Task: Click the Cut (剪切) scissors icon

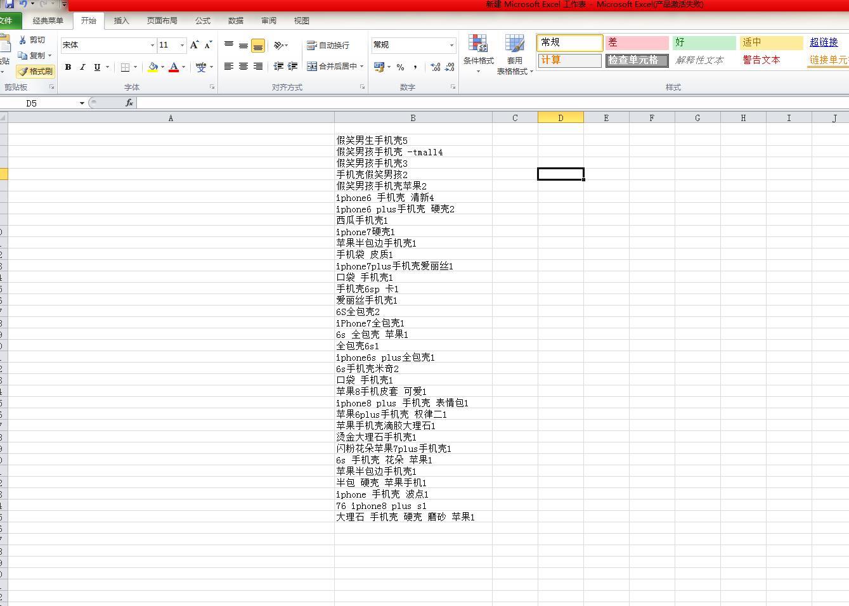Action: (23, 40)
